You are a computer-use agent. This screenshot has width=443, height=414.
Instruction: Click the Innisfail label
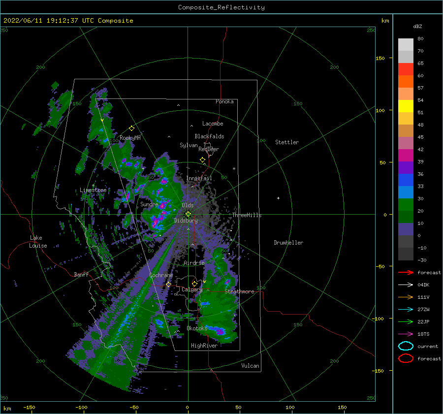point(199,178)
